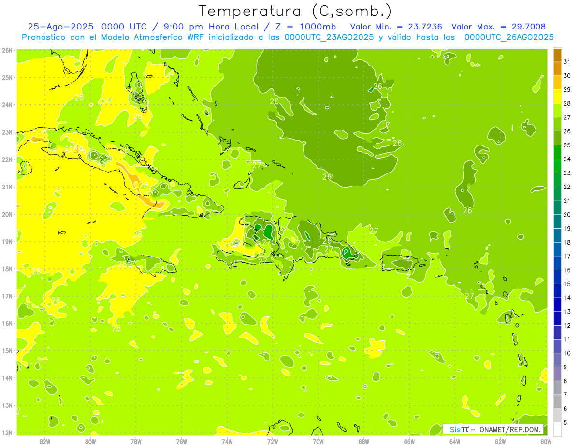
Task: Click the "23N" latitude axis label
Action: click(x=7, y=132)
